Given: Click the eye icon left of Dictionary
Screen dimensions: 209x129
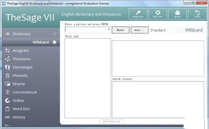Looking at the screenshot, I should click(x=7, y=34).
